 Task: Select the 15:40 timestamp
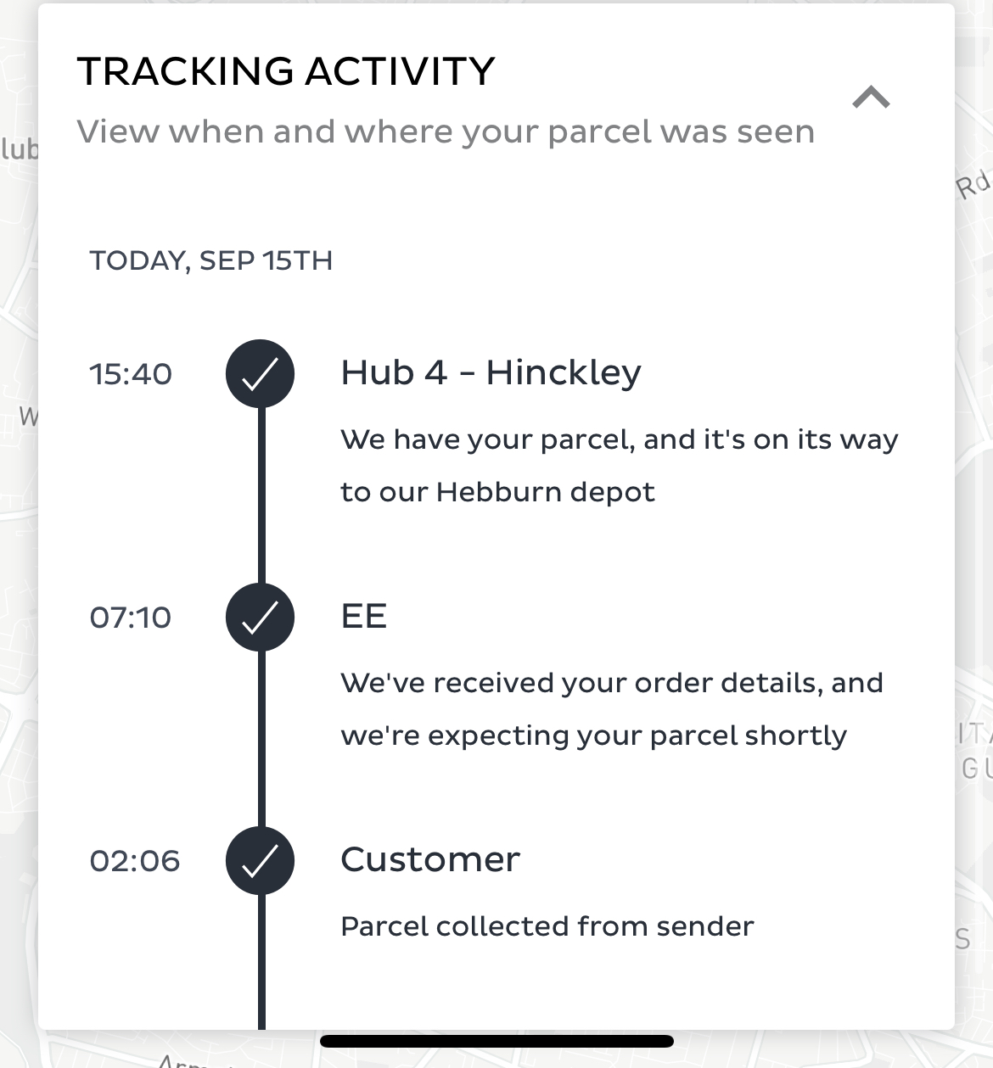point(131,374)
